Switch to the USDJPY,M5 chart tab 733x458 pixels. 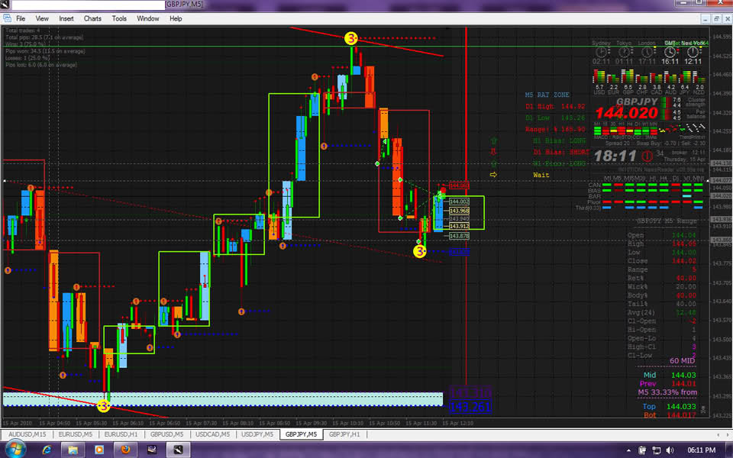(257, 434)
